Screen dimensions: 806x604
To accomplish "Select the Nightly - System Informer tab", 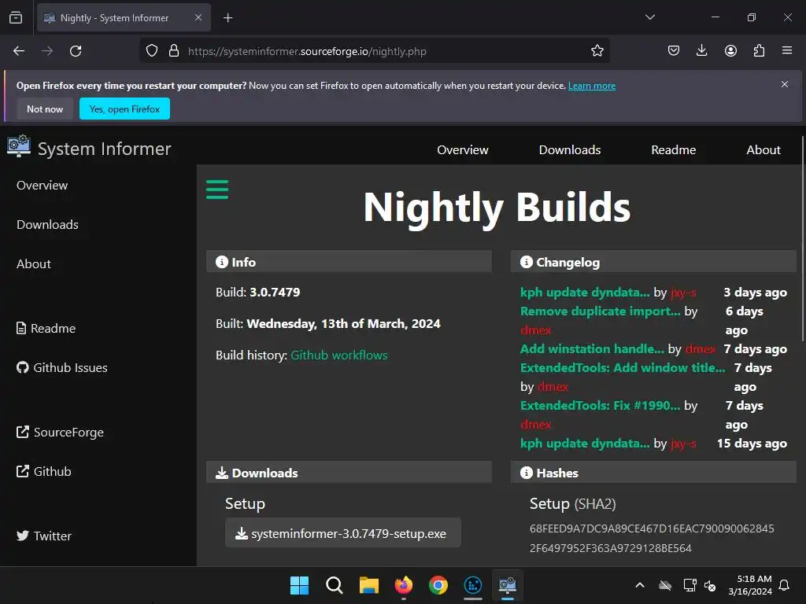I will (x=124, y=18).
